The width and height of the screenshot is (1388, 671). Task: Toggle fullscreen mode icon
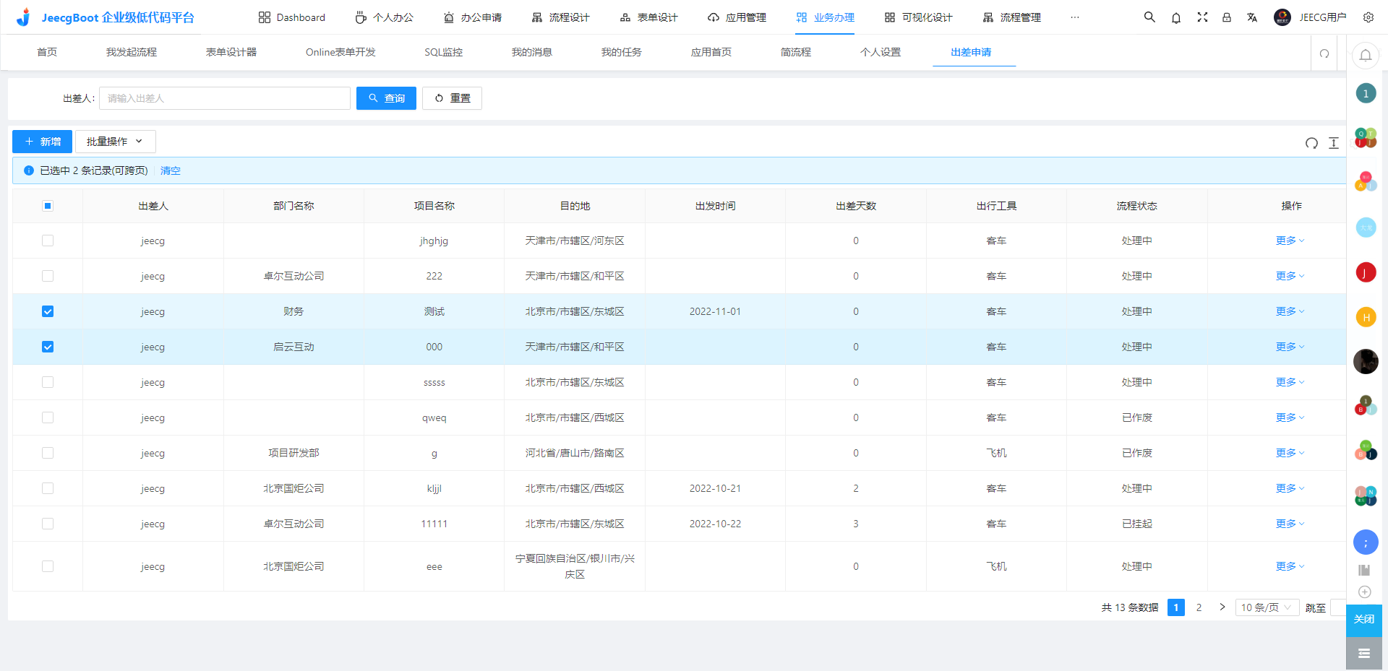click(x=1202, y=17)
